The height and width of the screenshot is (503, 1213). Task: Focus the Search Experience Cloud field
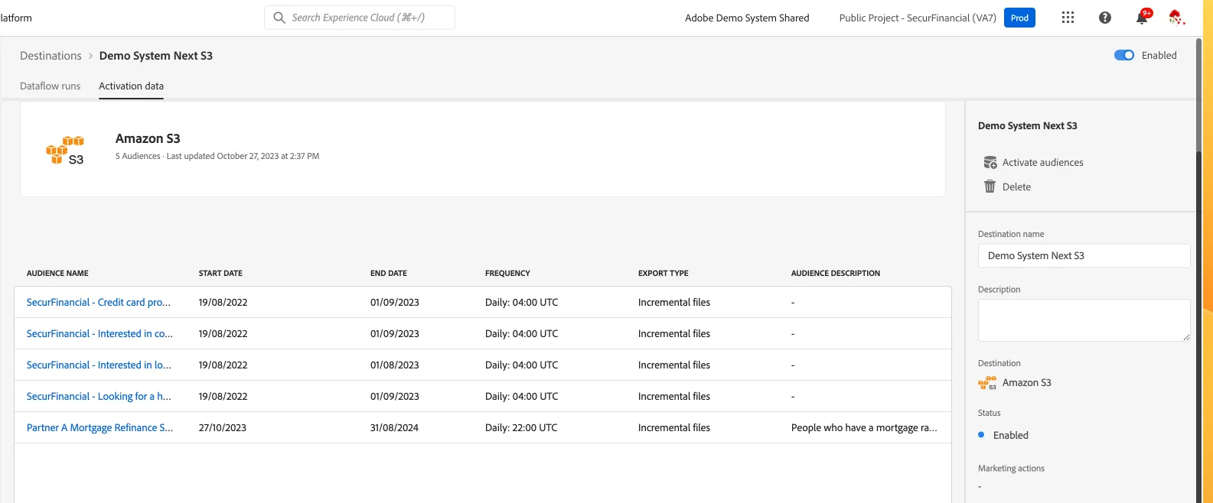pyautogui.click(x=360, y=18)
